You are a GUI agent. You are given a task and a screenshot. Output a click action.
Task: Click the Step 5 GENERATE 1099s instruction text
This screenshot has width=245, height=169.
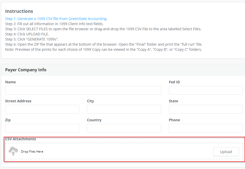pos(32,39)
